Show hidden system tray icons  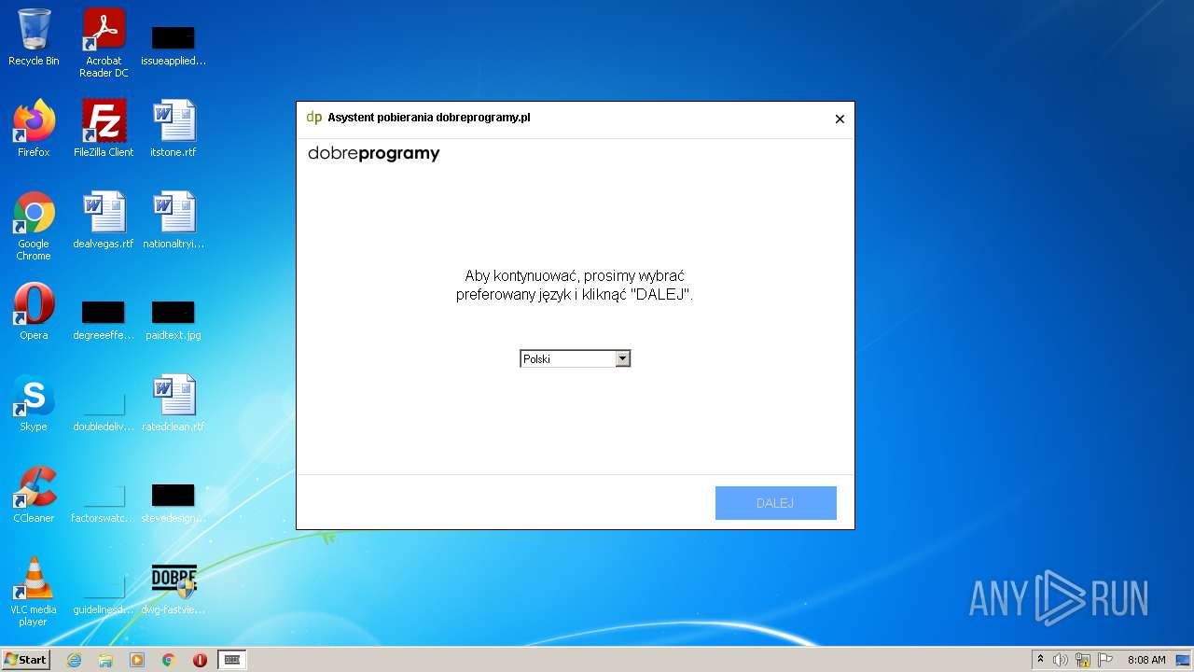pyautogui.click(x=1040, y=660)
